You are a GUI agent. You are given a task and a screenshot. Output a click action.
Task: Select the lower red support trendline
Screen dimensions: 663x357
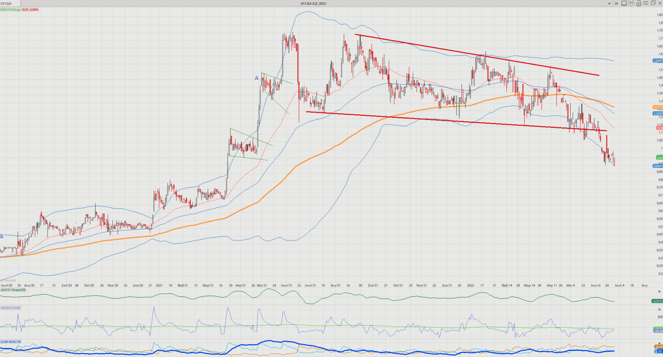pyautogui.click(x=456, y=121)
